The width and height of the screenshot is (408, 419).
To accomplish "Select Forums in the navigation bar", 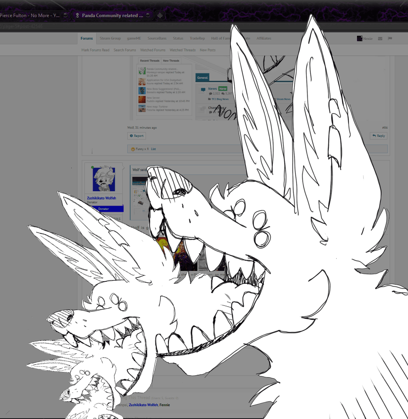I will coord(86,38).
